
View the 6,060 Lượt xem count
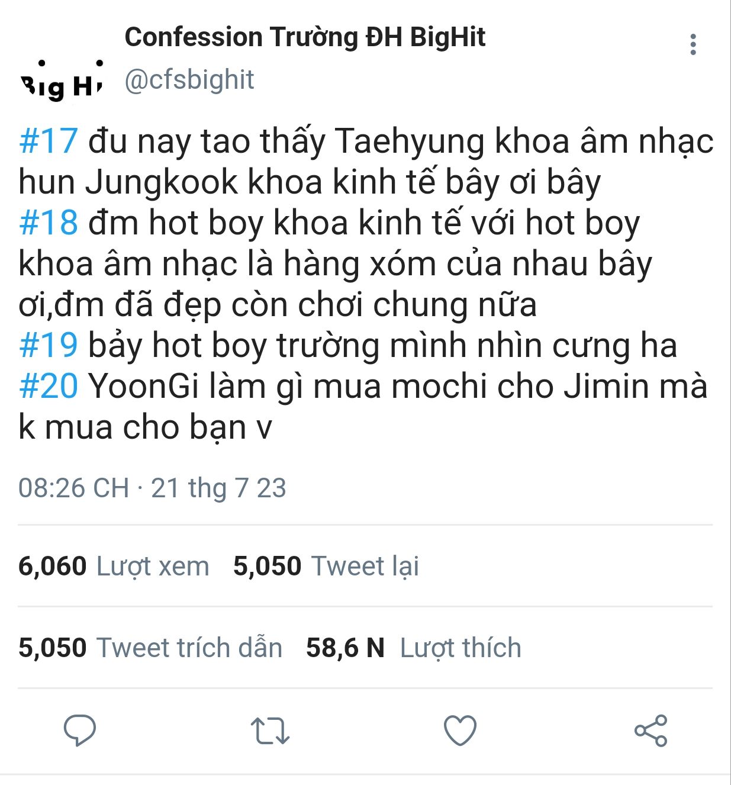(x=114, y=567)
